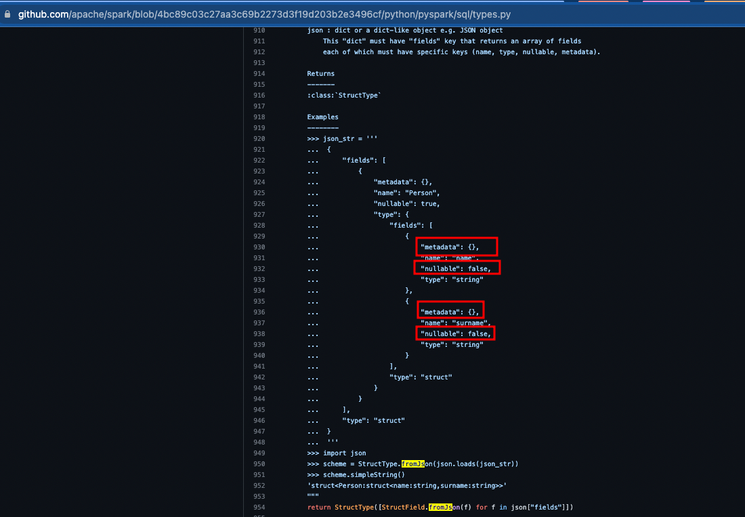745x517 pixels.
Task: Click the highlighted 'fromJs' match on line 954
Action: [x=440, y=508]
